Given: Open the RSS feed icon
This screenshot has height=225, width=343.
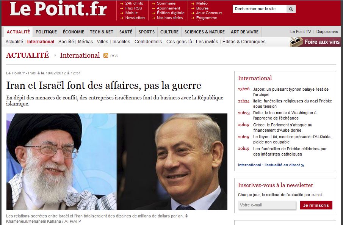Looking at the screenshot, I should (106, 56).
